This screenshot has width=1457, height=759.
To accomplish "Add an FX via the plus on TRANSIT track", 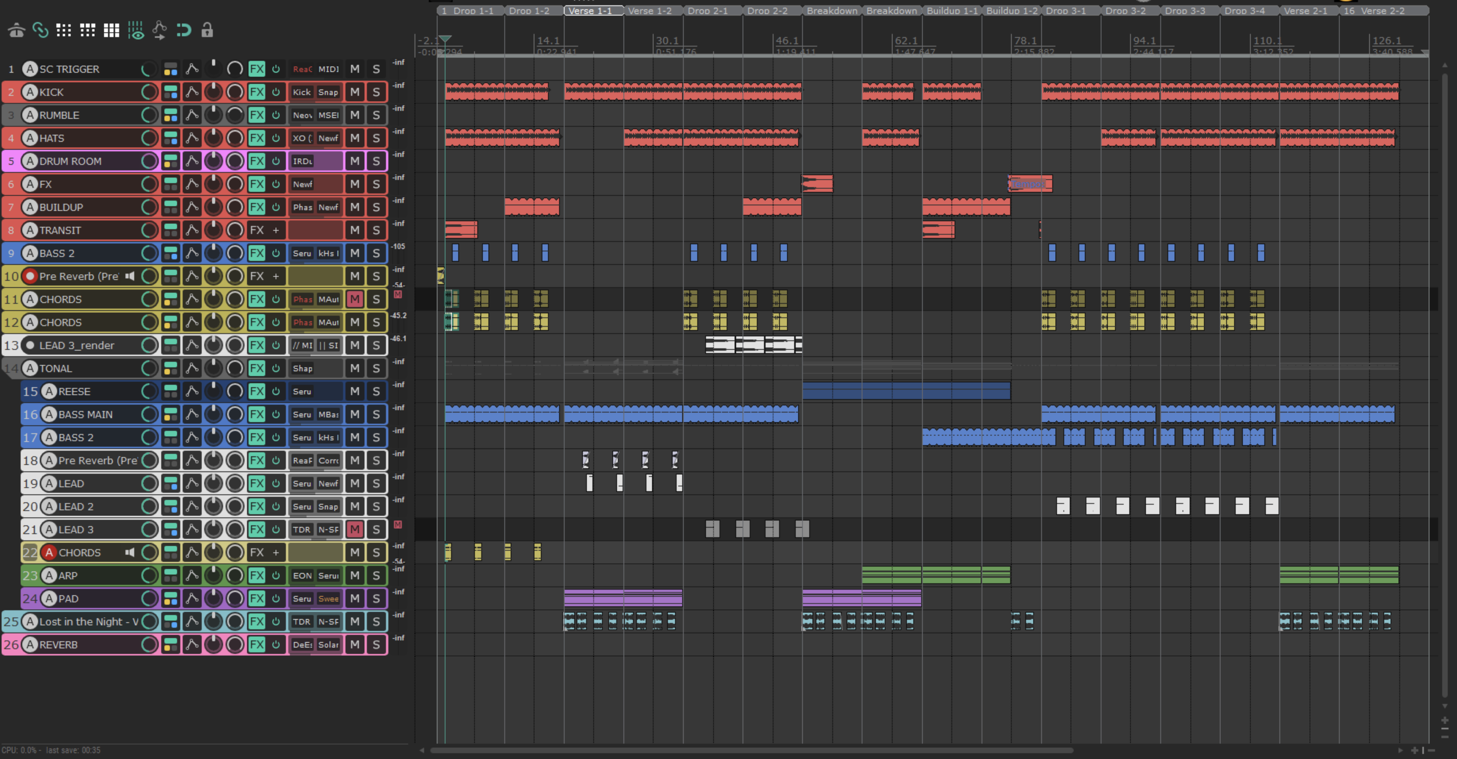I will 276,230.
